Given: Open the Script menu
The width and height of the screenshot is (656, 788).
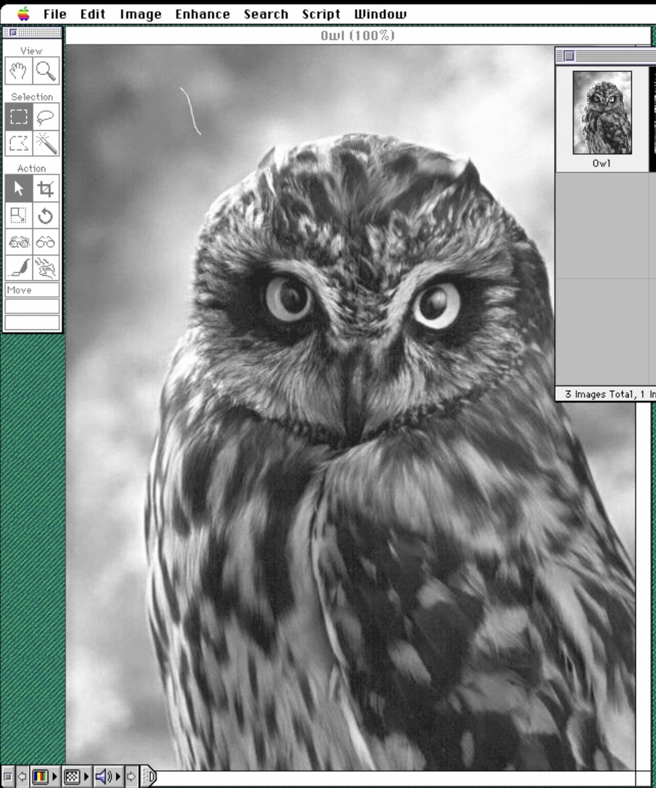Looking at the screenshot, I should 321,14.
